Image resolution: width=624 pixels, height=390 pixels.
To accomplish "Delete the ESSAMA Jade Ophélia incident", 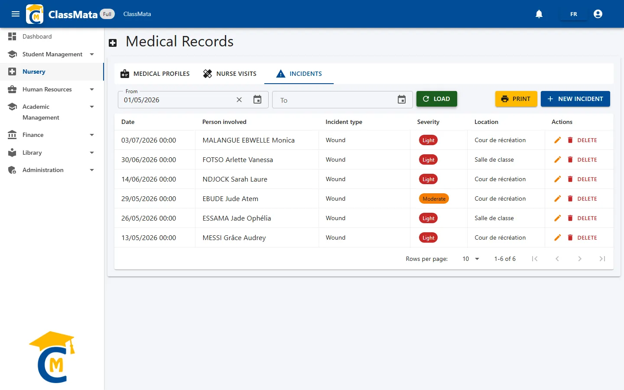I will click(582, 218).
